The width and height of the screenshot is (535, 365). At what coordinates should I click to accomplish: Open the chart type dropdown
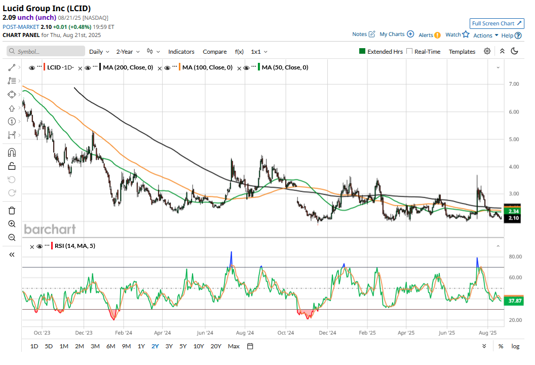153,52
